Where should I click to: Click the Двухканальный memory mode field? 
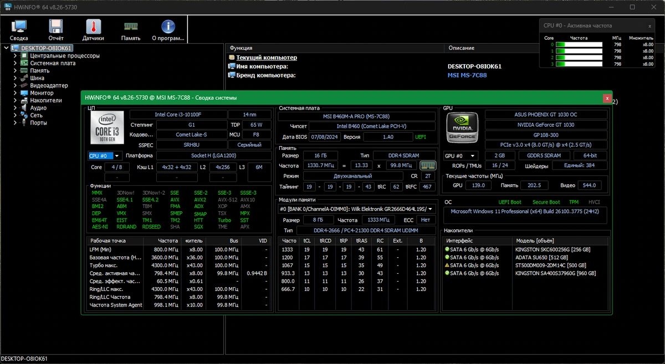pyautogui.click(x=352, y=176)
